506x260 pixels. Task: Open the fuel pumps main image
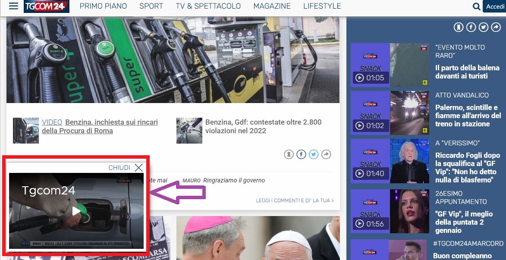click(173, 60)
